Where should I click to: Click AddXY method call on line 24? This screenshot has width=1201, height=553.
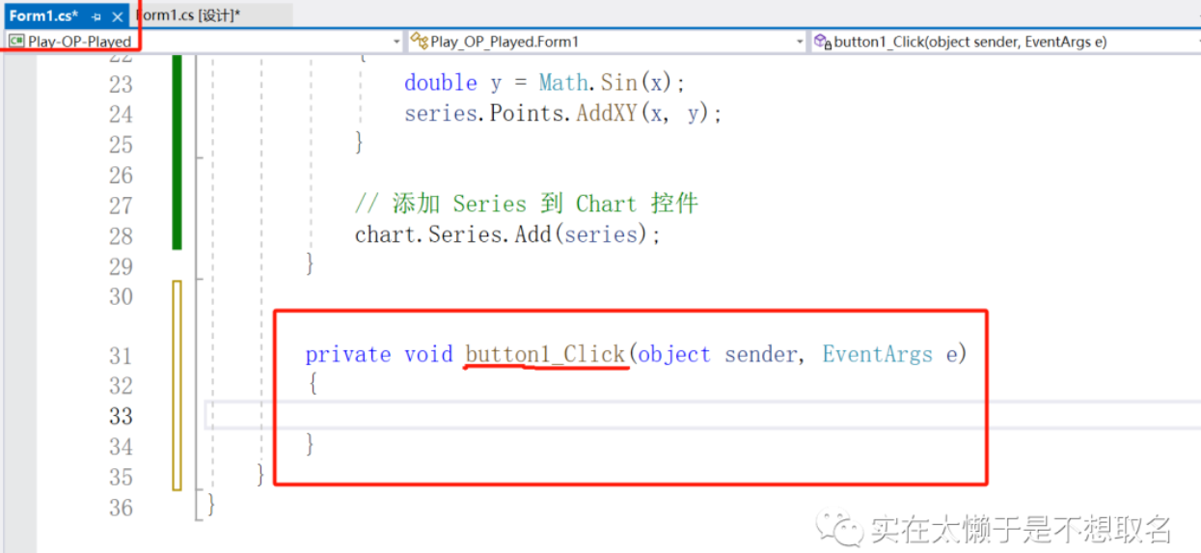pos(607,113)
